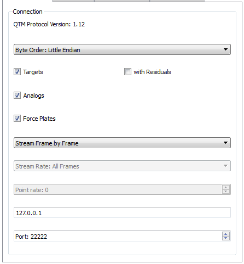Disable the Force Plates checkbox
Viewport: 244px width, 264px height.
tap(17, 119)
